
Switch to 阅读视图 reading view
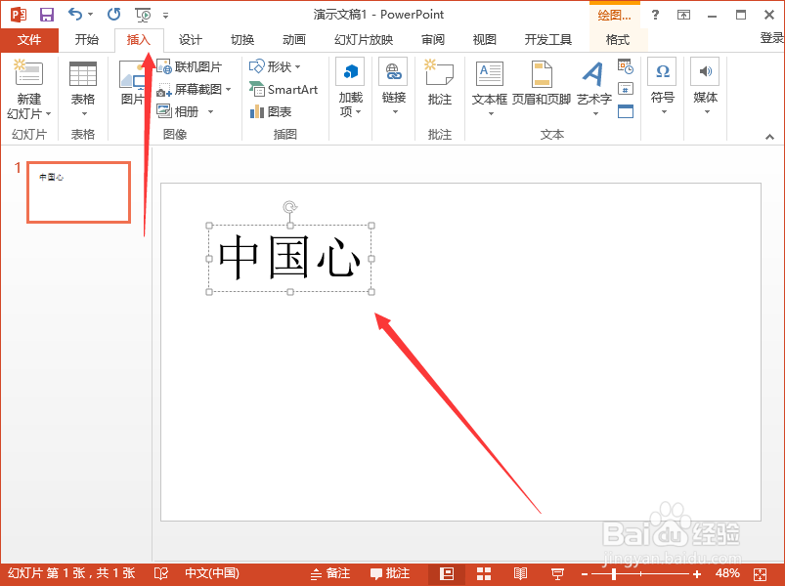point(521,573)
